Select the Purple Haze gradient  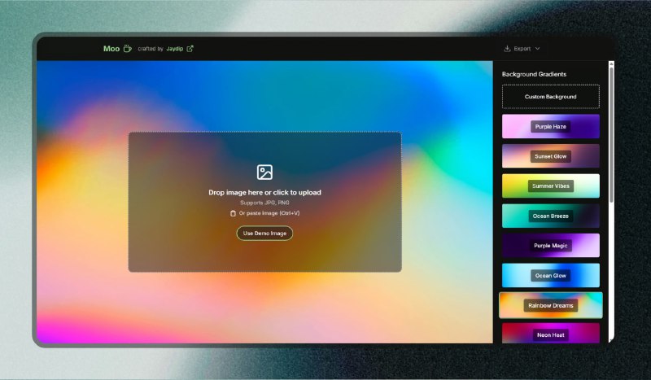550,126
